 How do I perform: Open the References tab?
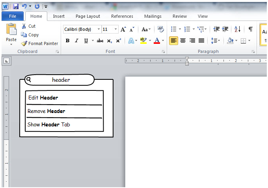122,16
